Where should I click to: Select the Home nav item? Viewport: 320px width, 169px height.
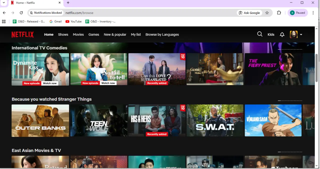49,34
